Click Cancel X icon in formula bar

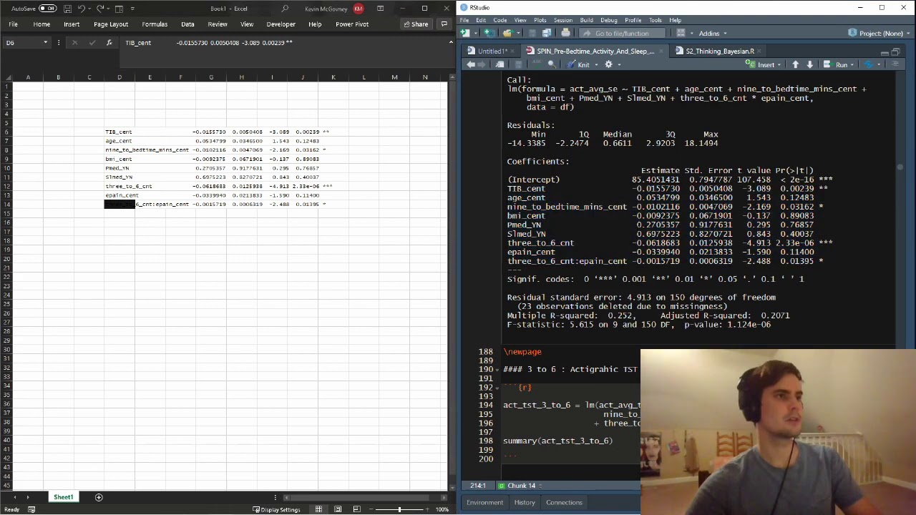pyautogui.click(x=74, y=43)
